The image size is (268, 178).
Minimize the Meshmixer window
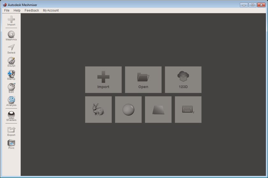click(244, 5)
